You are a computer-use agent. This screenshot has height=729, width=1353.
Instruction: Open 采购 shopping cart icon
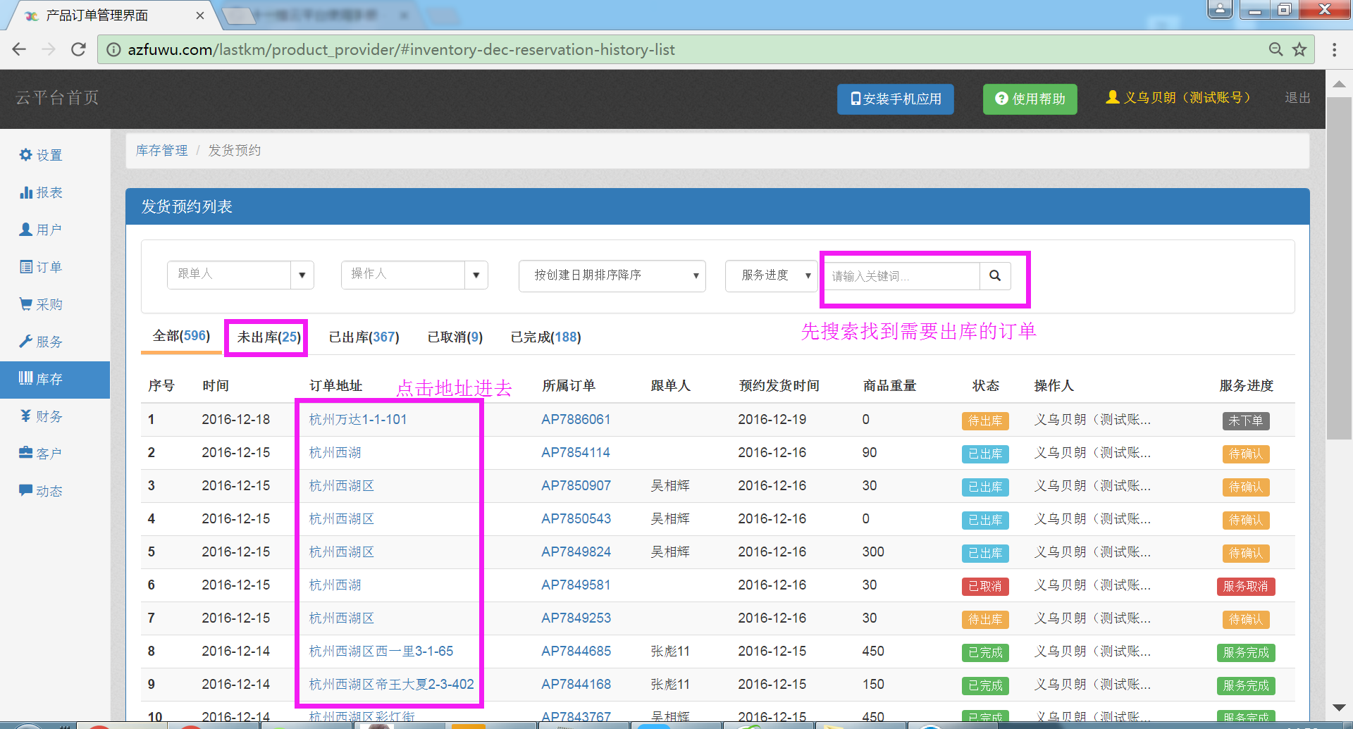coord(26,304)
